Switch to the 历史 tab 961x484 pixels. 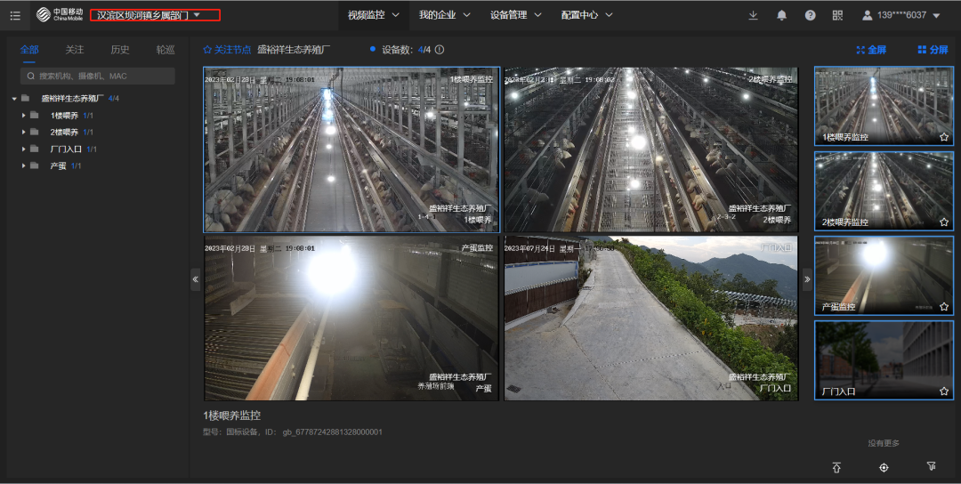120,50
